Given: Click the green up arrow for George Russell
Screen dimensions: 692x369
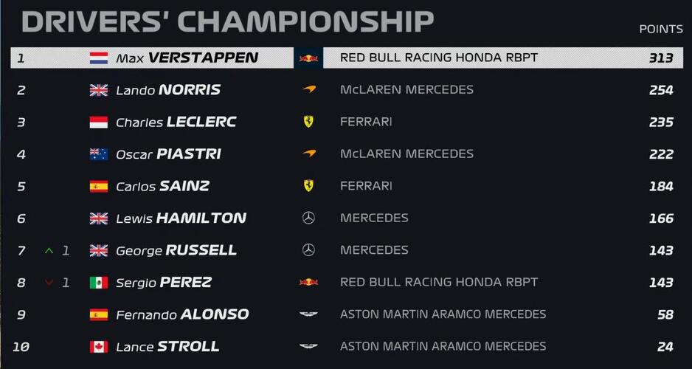Looking at the screenshot, I should [x=49, y=251].
